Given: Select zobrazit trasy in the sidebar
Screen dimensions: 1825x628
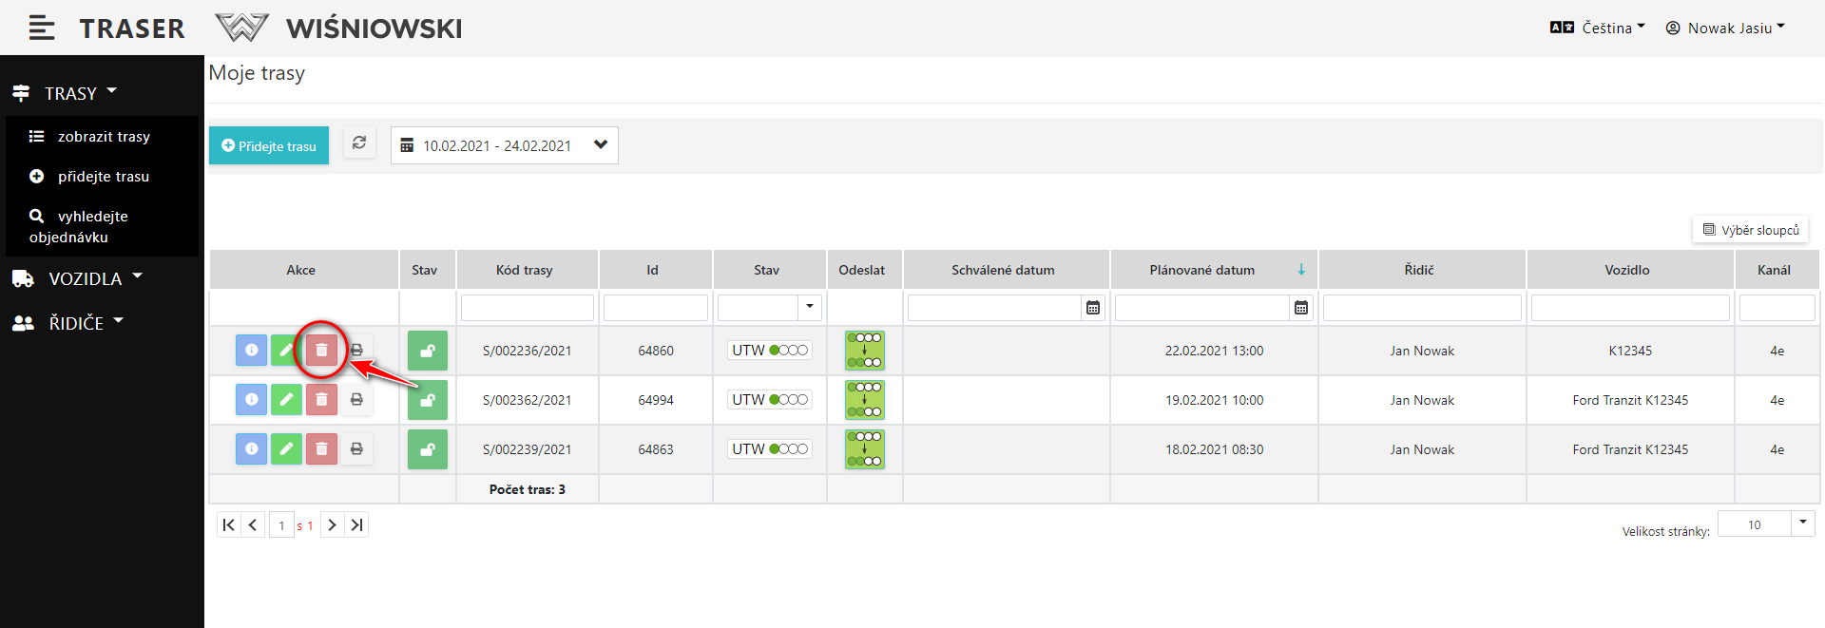Looking at the screenshot, I should coord(104,137).
